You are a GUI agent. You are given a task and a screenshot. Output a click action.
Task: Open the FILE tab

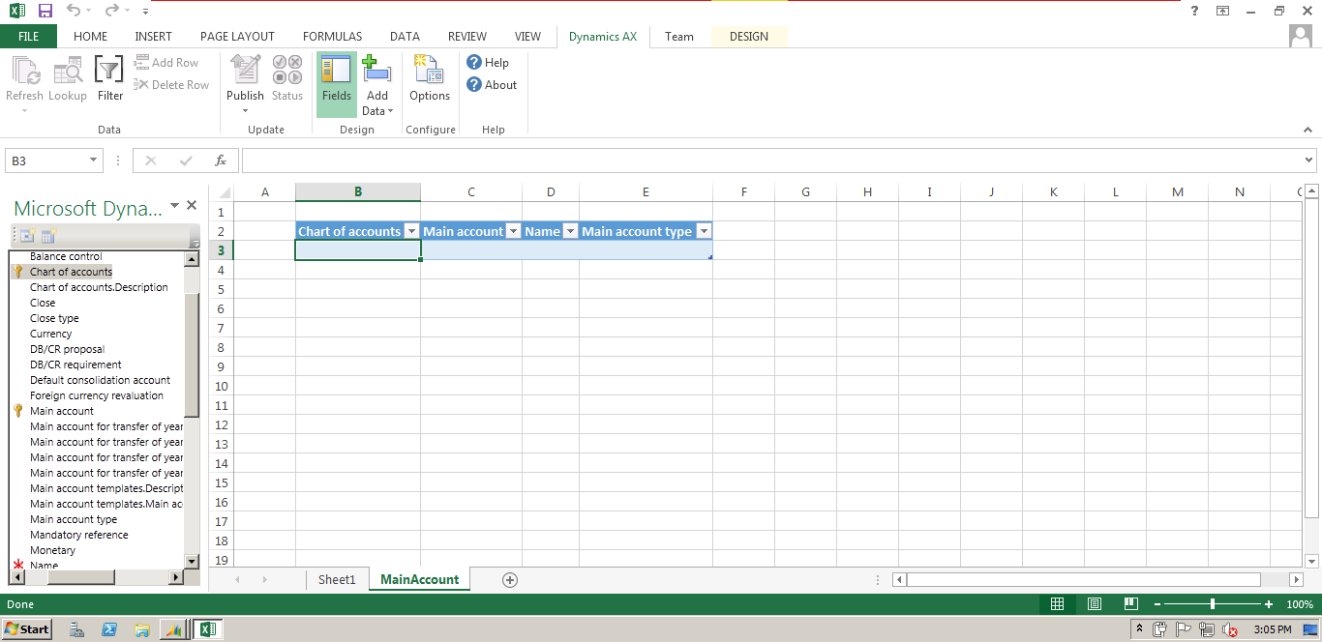(x=28, y=37)
